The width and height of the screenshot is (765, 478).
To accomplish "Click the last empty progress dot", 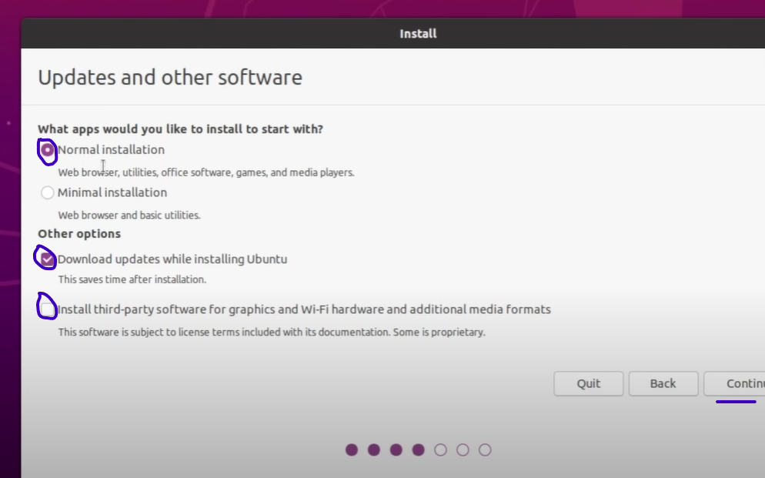I will (485, 450).
